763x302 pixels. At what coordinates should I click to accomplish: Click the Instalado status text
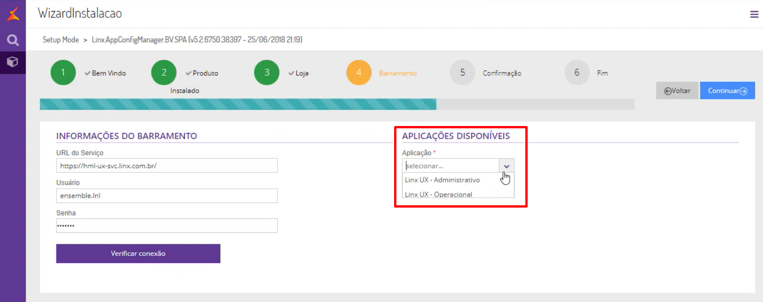click(185, 91)
